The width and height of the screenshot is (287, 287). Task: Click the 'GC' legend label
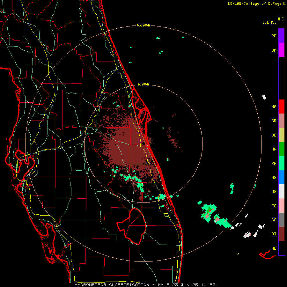click(x=274, y=220)
